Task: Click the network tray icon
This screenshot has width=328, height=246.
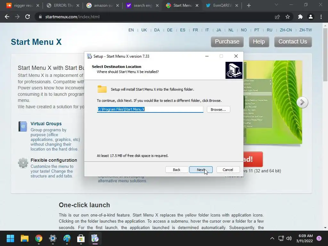Action: 281,238
